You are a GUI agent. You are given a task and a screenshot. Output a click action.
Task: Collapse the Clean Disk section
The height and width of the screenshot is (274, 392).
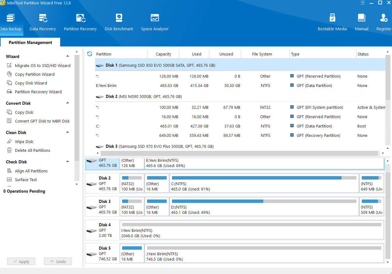click(x=68, y=132)
